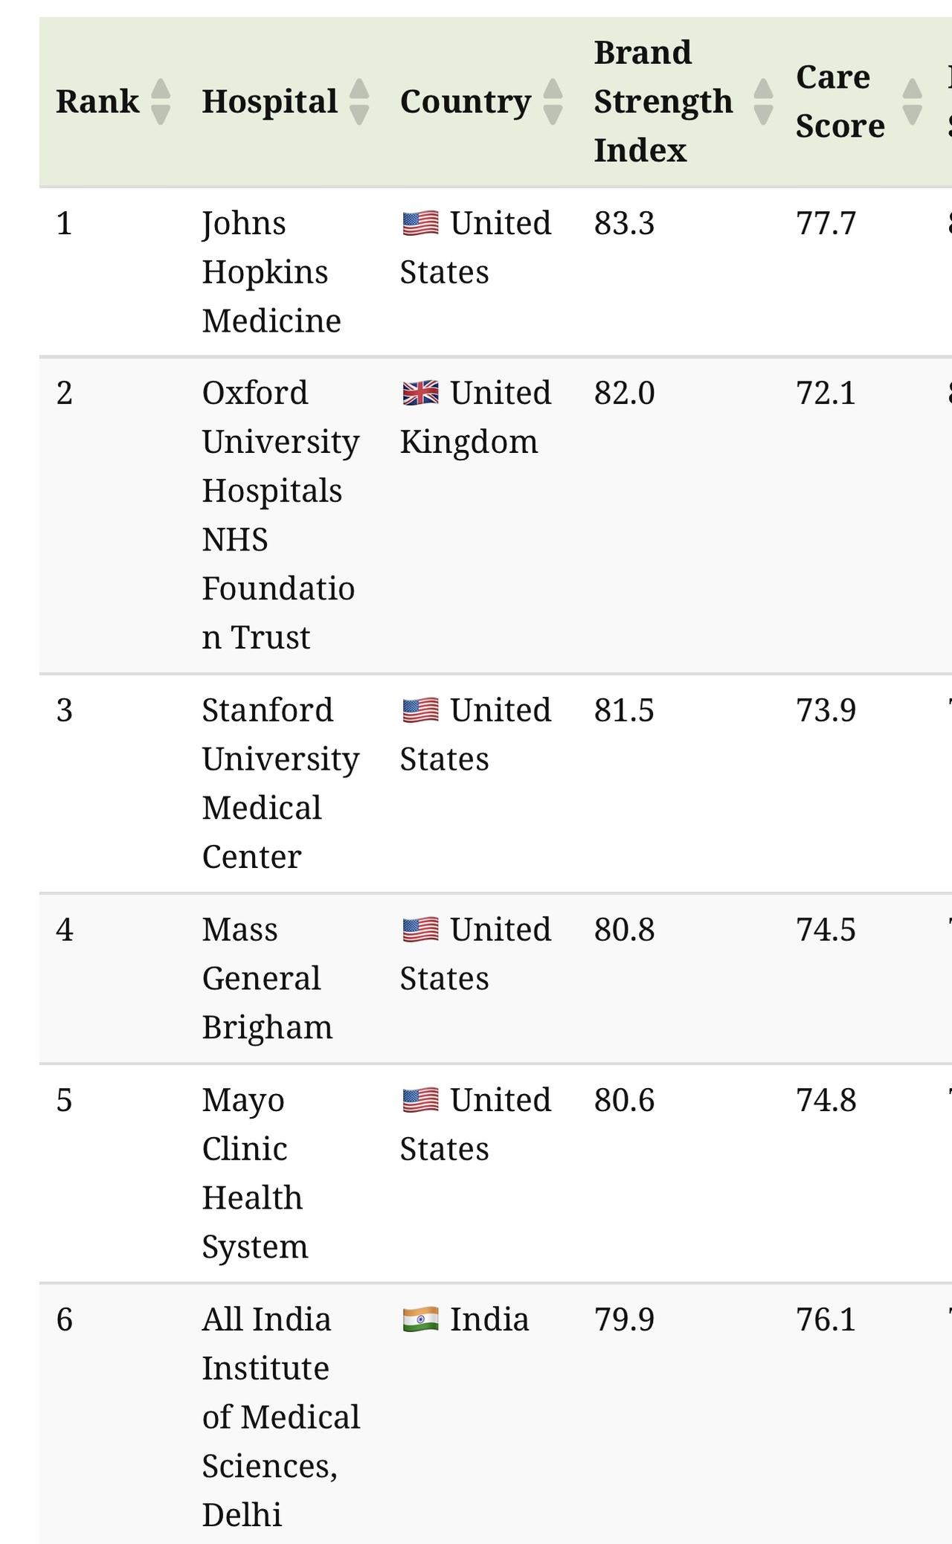Click the Hospital column header text
952x1544 pixels.
[x=269, y=101]
